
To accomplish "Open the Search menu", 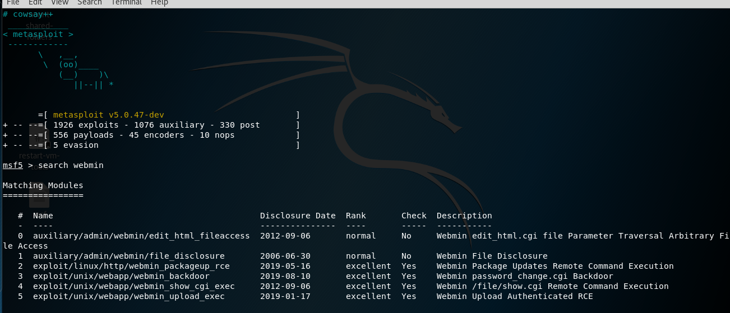I will click(x=90, y=2).
